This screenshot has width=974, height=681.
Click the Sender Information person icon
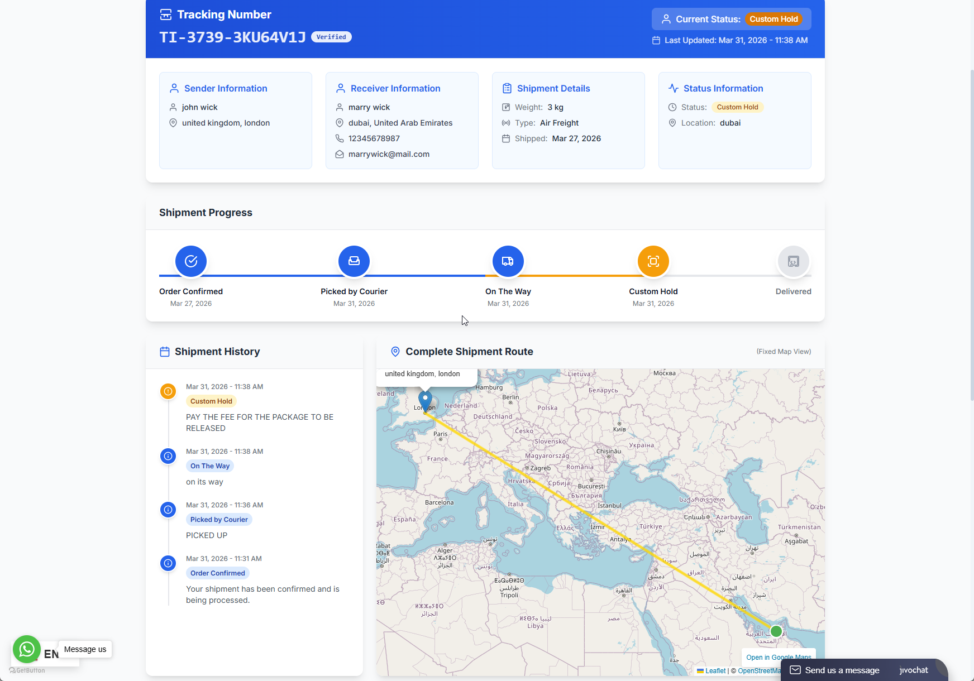(x=174, y=88)
